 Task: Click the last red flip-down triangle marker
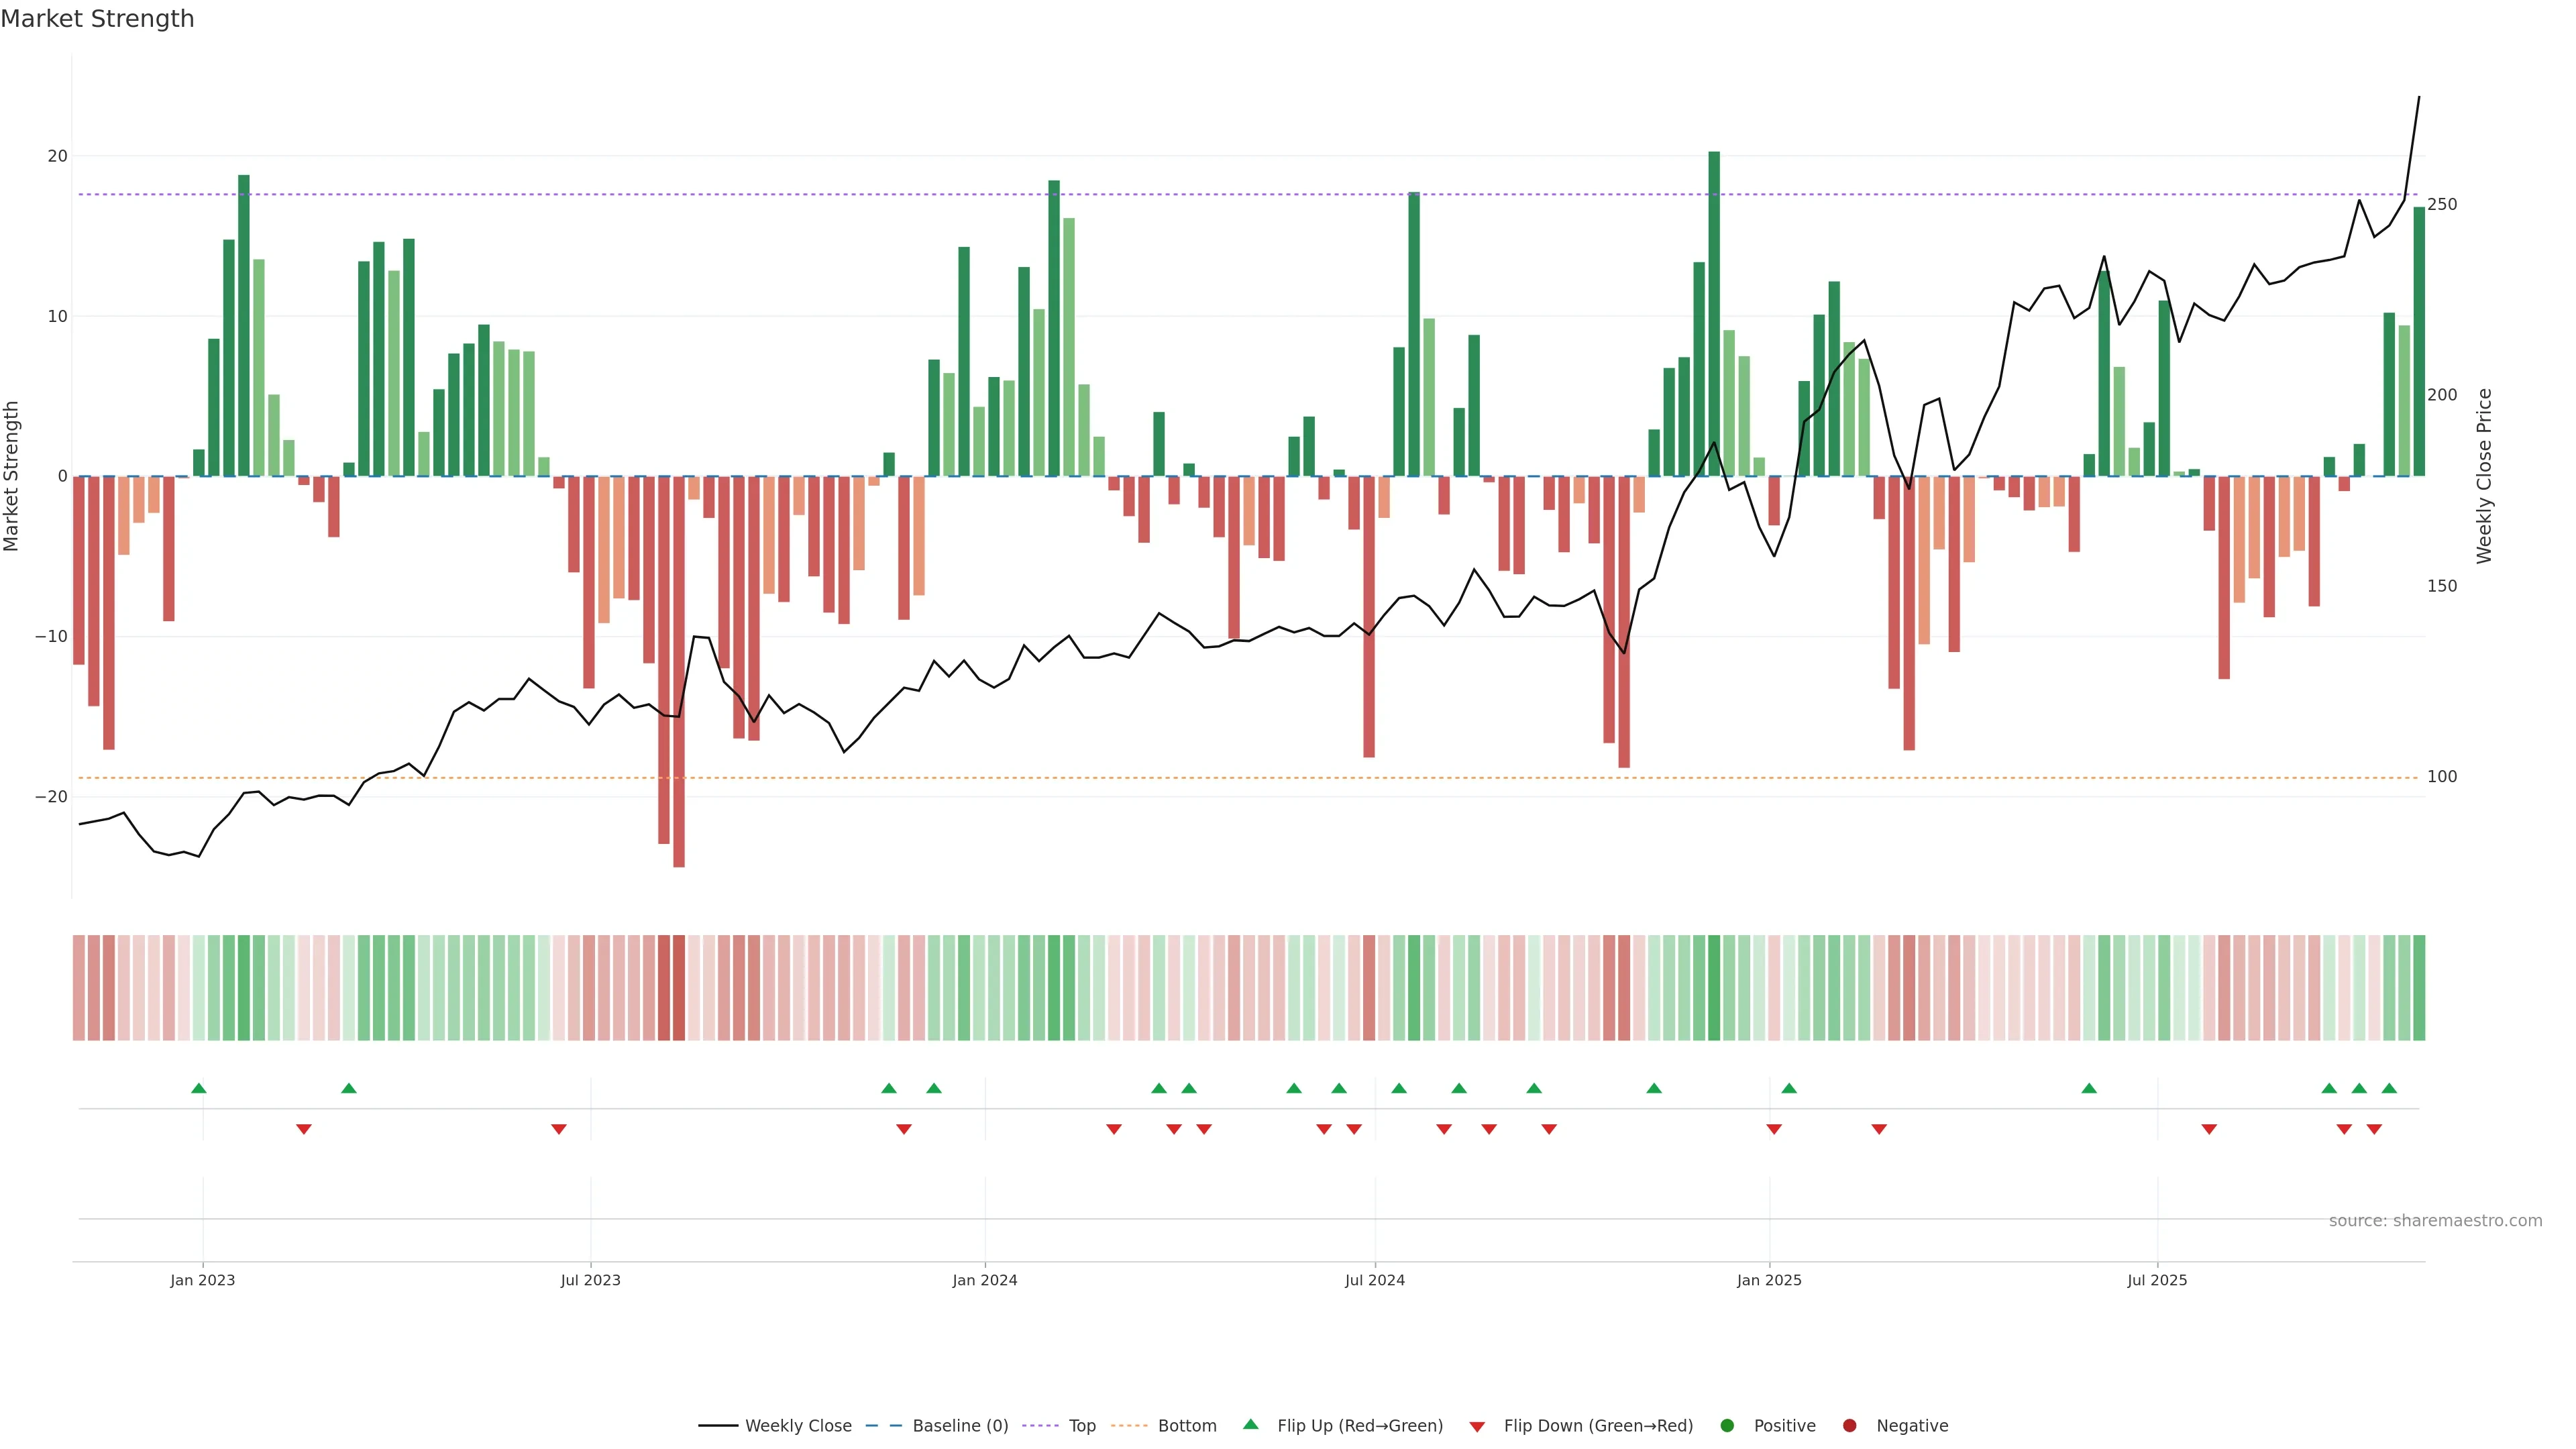[2374, 1129]
